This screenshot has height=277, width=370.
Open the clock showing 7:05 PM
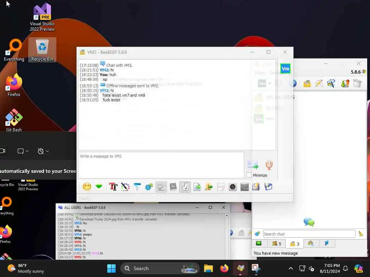[x=330, y=268]
